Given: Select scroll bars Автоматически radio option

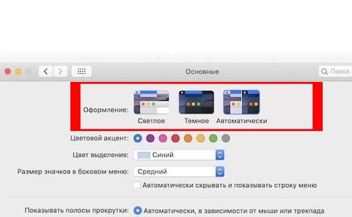Looking at the screenshot, I should [x=138, y=211].
